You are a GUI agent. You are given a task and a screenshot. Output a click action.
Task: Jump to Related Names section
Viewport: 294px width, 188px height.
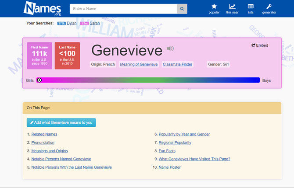click(x=44, y=134)
